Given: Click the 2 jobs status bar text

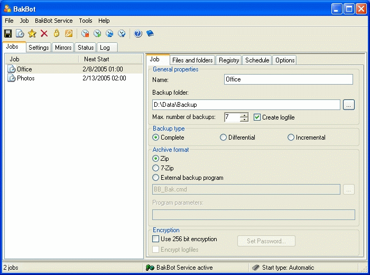Looking at the screenshot, I should coord(11,268).
